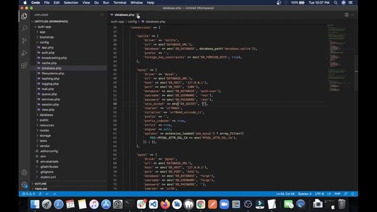377x212 pixels.
Task: Open session.php in the explorer
Action: pyautogui.click(x=50, y=105)
